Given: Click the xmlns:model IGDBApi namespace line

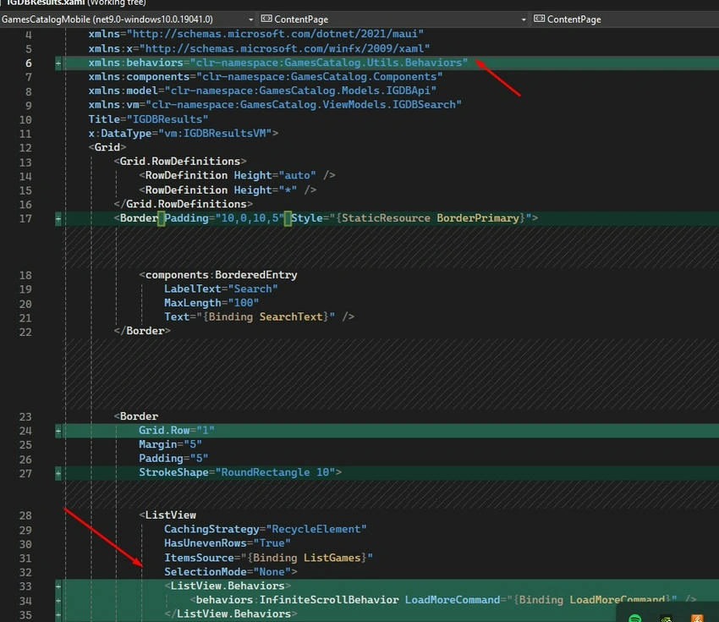Looking at the screenshot, I should [262, 91].
